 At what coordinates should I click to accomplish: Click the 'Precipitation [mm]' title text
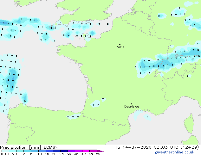pyautogui.click(x=21, y=147)
